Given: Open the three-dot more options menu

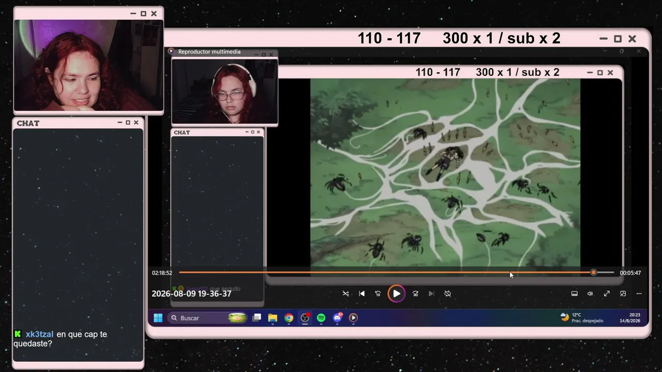Looking at the screenshot, I should point(639,293).
